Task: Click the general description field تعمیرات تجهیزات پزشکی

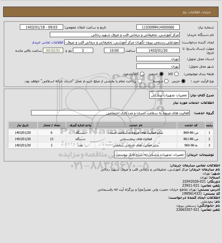Action: (169, 95)
